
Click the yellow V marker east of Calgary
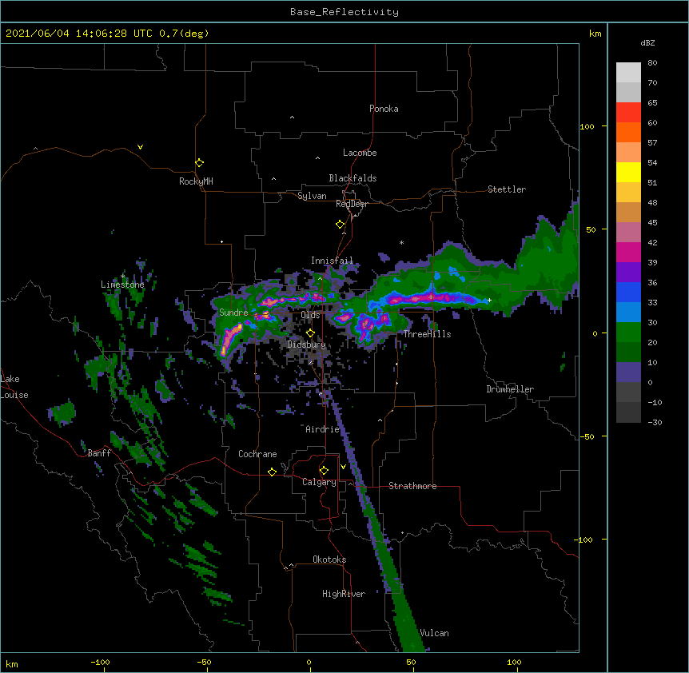point(343,467)
